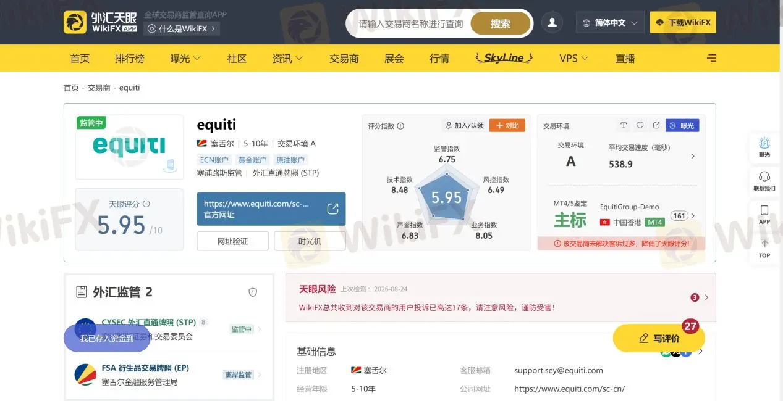Click the blue 曝光 button in 交易环境

(x=682, y=125)
